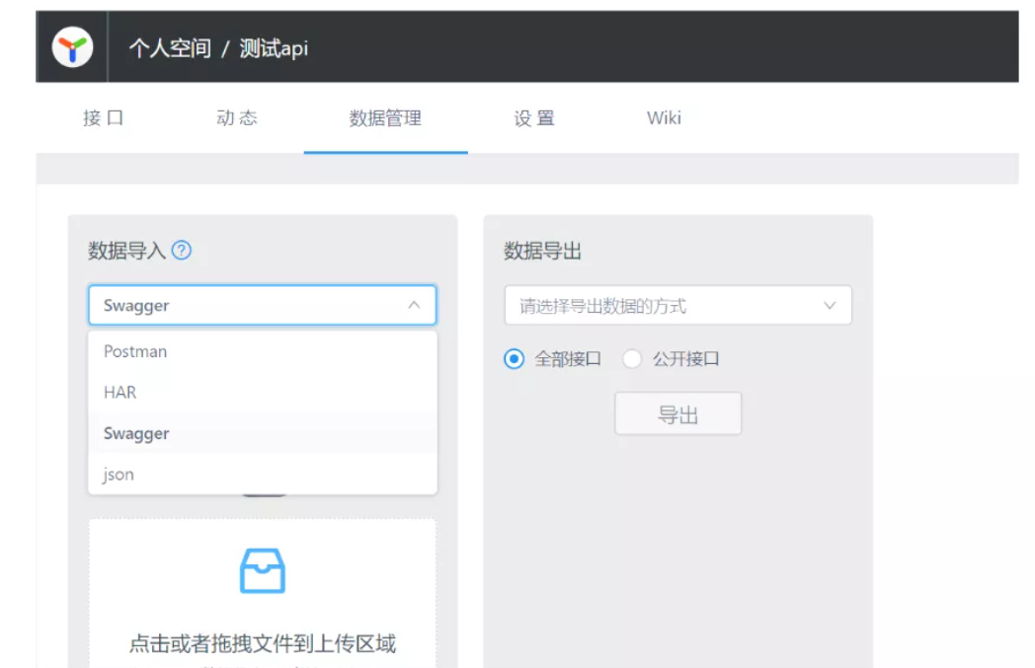Viewport: 1035px width, 668px height.
Task: Pick json from the import list
Action: point(119,475)
